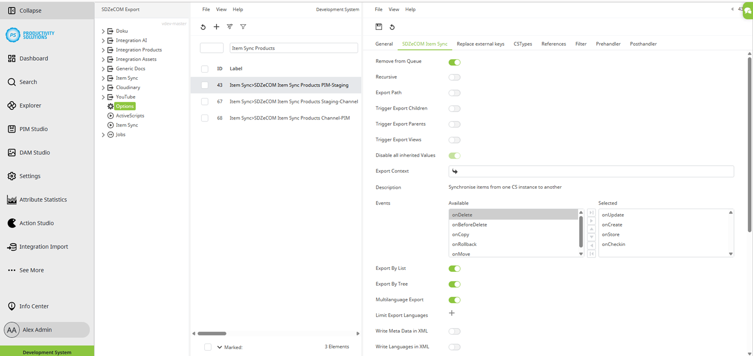This screenshot has height=356, width=753.
Task: Select ActiveScripts in the tree
Action: click(130, 116)
